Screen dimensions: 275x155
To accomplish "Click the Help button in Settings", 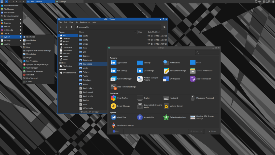I will click(116, 131).
